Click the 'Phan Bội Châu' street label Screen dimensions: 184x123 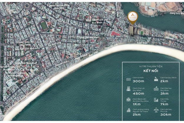point(64,22)
